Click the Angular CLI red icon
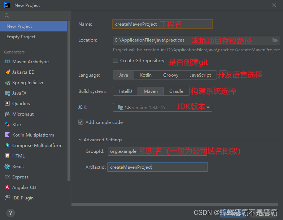Image resolution: width=283 pixels, height=220 pixels. point(7,187)
